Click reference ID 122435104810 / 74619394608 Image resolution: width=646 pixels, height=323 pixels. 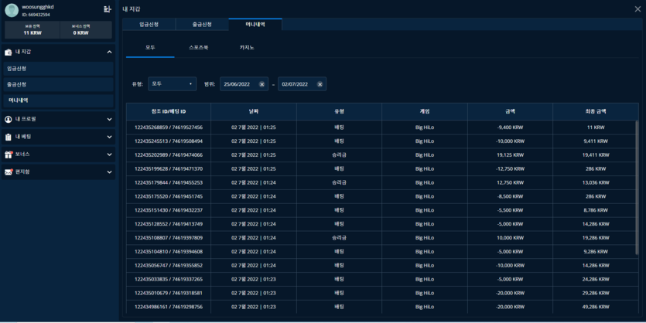click(x=169, y=251)
